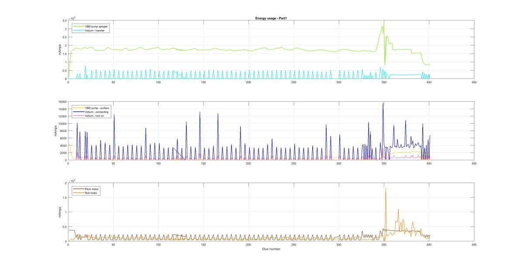Click the 2.5 y-axis tick label
Image resolution: width=524 pixels, height=271 pixels.
pyautogui.click(x=64, y=37)
